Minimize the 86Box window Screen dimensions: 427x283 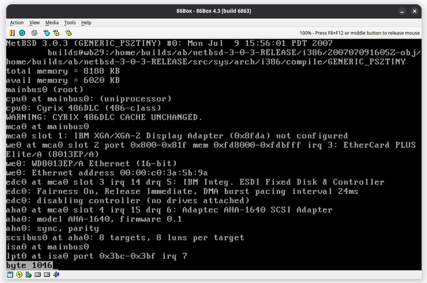[x=402, y=11]
